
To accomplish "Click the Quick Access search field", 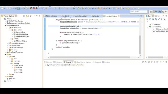I will [x=139, y=11].
